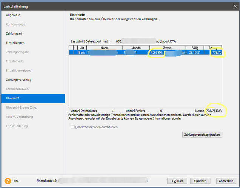Go back with the Zurück button
Viewport: 240px width, 188px height.
(x=177, y=181)
